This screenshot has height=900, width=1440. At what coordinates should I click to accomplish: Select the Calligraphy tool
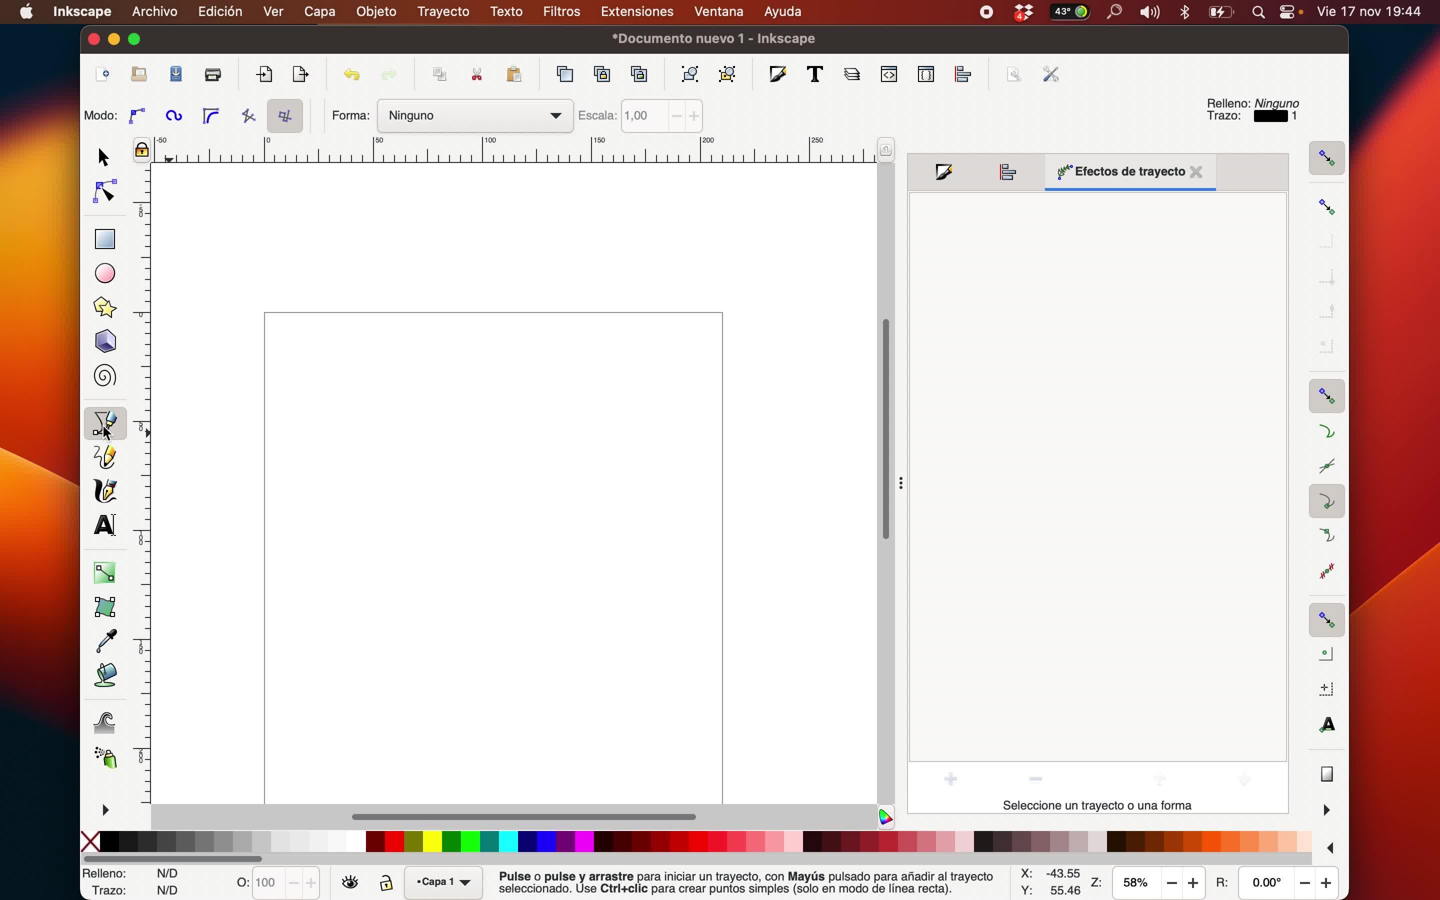pyautogui.click(x=105, y=491)
